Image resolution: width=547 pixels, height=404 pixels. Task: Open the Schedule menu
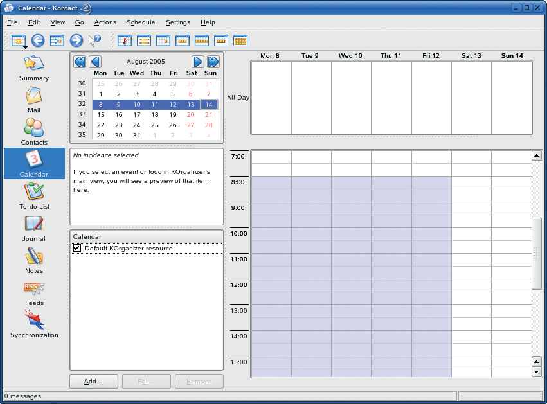coord(141,22)
